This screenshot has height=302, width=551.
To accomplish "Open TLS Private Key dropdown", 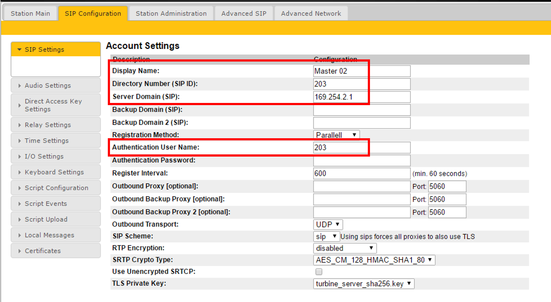I will [x=363, y=284].
